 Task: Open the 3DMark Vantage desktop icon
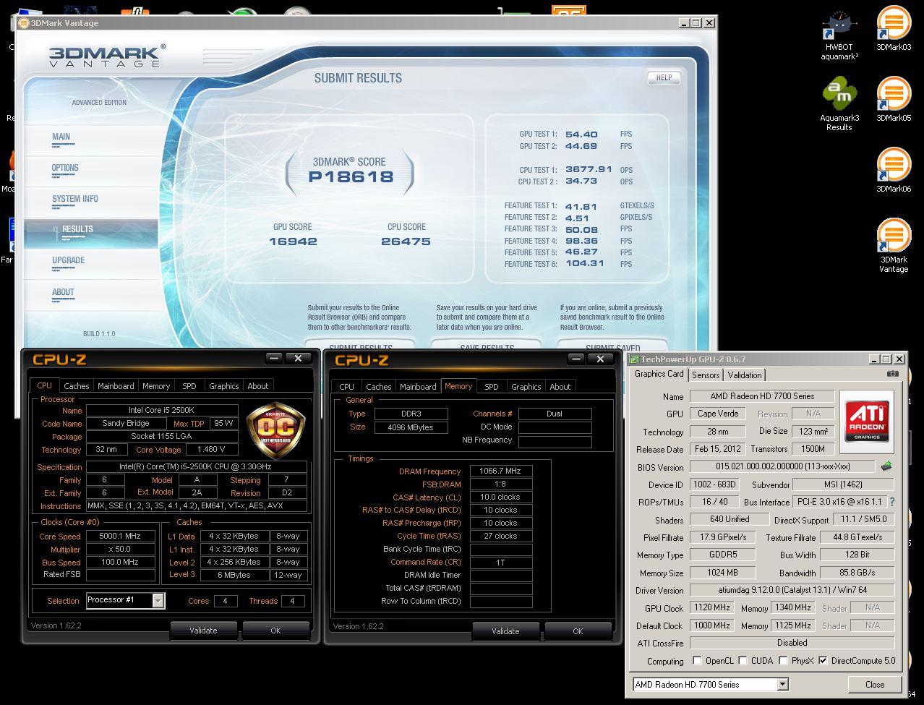coord(894,245)
